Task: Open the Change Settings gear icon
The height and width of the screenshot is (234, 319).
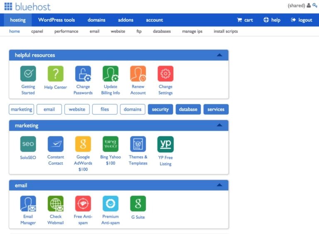Action: click(x=165, y=74)
